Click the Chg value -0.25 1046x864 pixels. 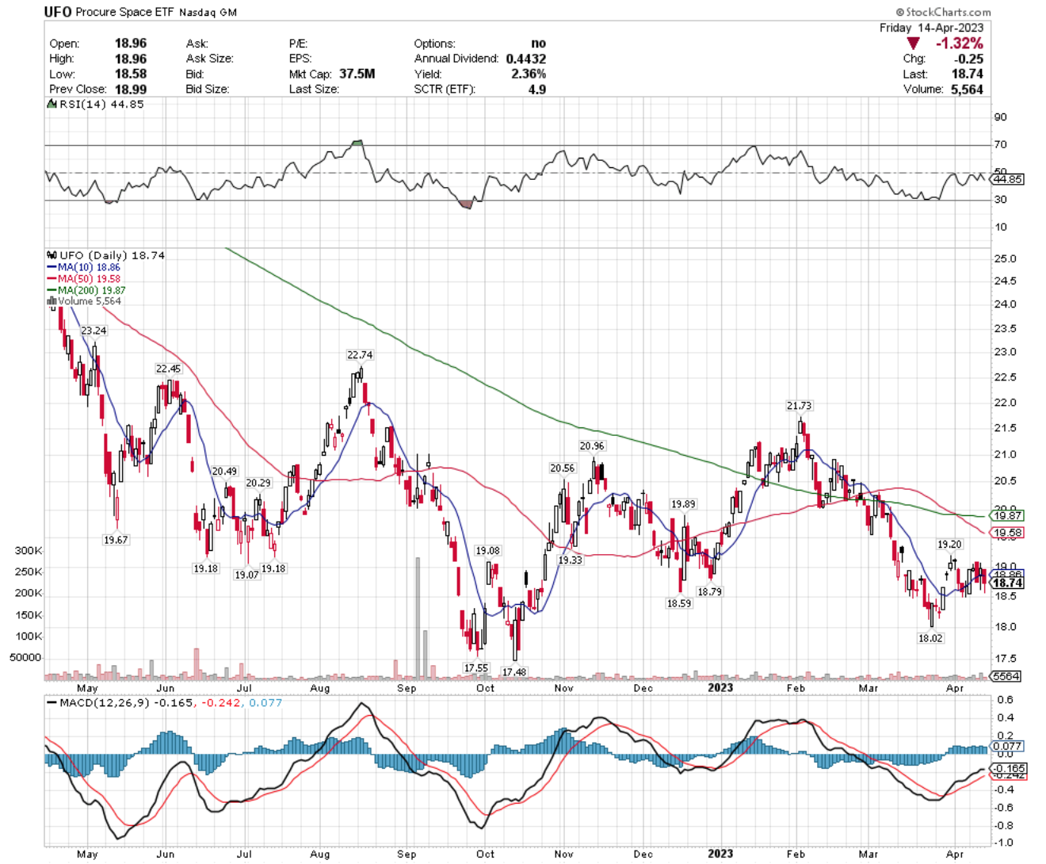[x=970, y=59]
